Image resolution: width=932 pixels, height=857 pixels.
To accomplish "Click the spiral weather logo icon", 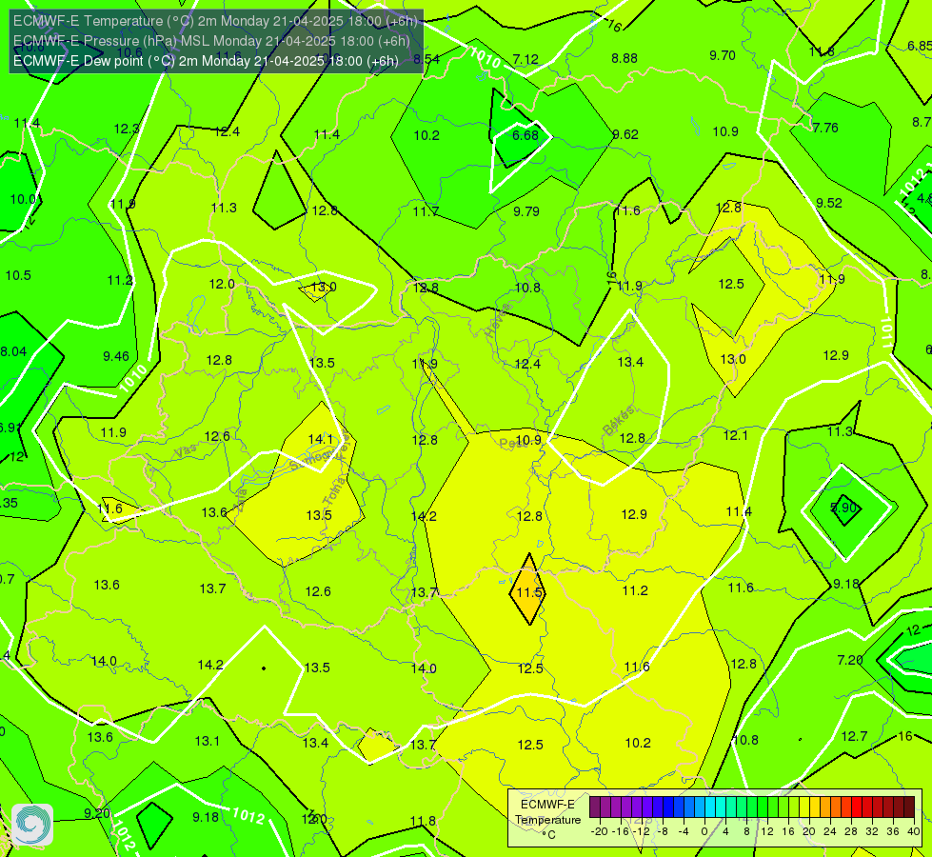I will 32,825.
